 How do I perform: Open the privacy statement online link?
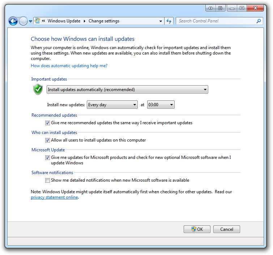click(54, 197)
